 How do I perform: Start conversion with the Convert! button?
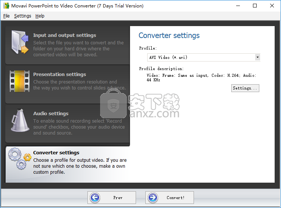coord(170,198)
